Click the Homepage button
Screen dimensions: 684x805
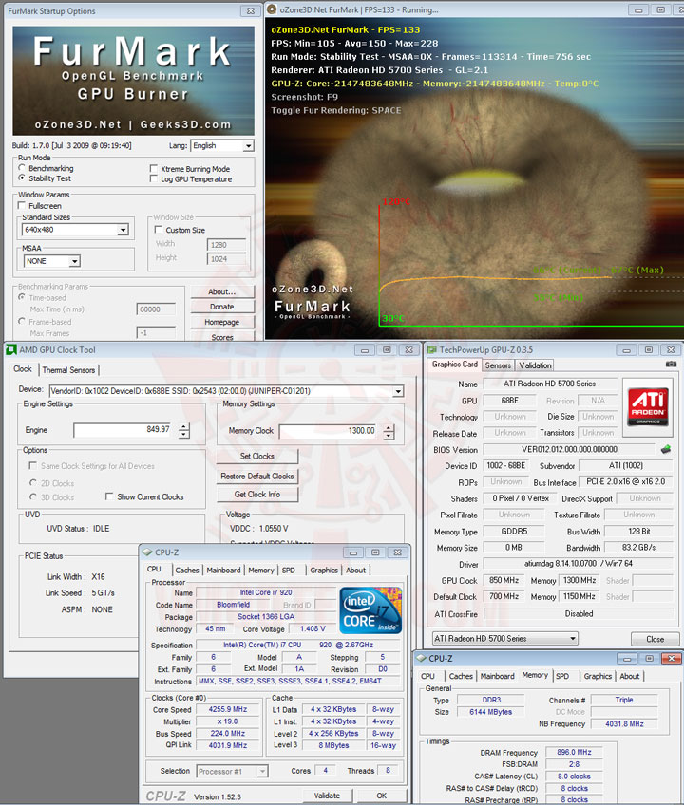click(x=222, y=322)
